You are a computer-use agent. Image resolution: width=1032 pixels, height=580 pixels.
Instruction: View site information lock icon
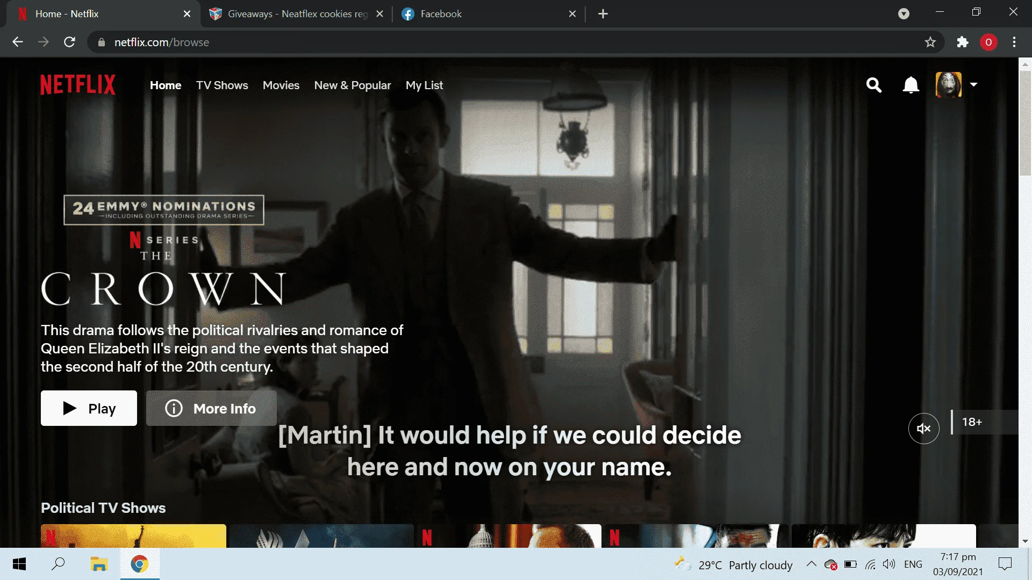point(101,42)
